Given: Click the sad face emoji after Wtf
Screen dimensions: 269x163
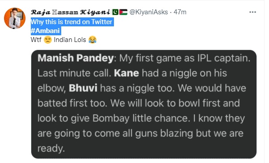Looking at the screenshot, I should (x=48, y=40).
